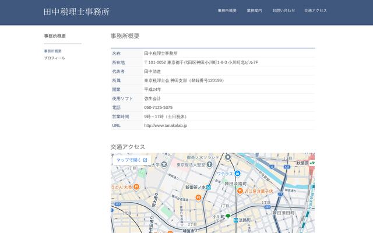This screenshot has height=233, width=373.
Task: Open the 交通アクセス header menu item
Action: [315, 10]
